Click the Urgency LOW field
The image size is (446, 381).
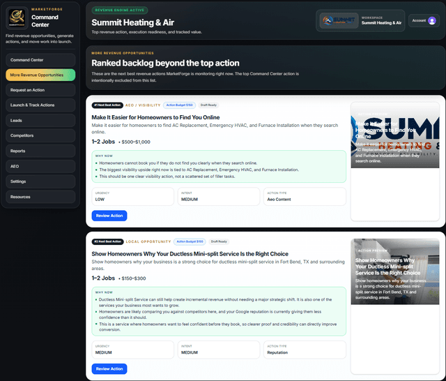coord(132,197)
